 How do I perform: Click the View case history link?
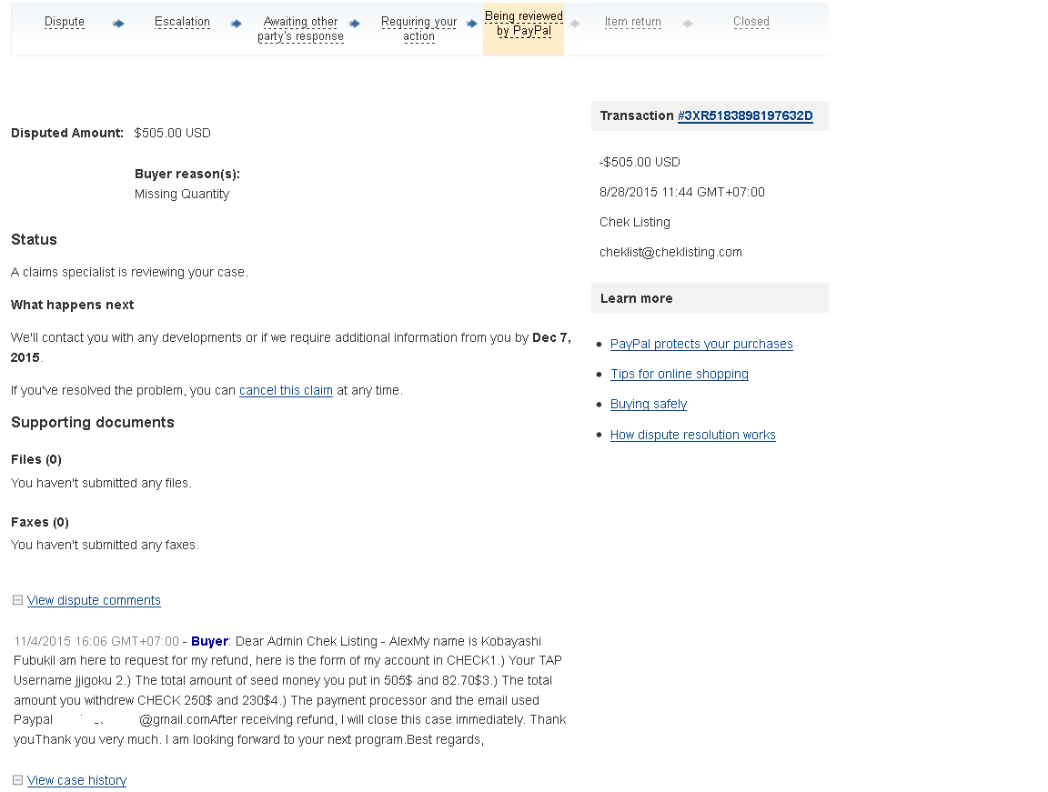point(76,780)
